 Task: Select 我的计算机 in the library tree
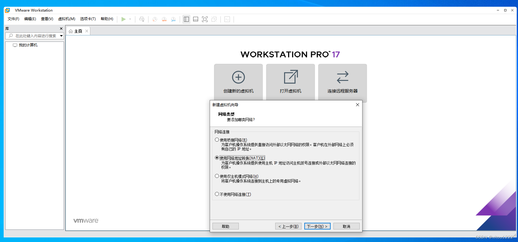(x=28, y=45)
